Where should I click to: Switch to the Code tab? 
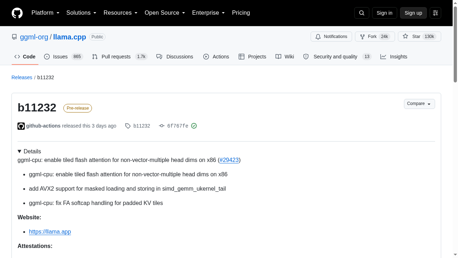[25, 57]
